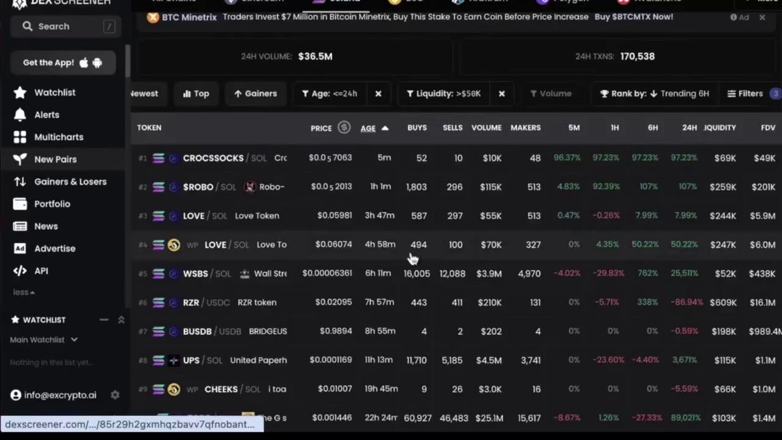The width and height of the screenshot is (782, 440).
Task: Click the Age sort ascending arrow
Action: pos(385,128)
